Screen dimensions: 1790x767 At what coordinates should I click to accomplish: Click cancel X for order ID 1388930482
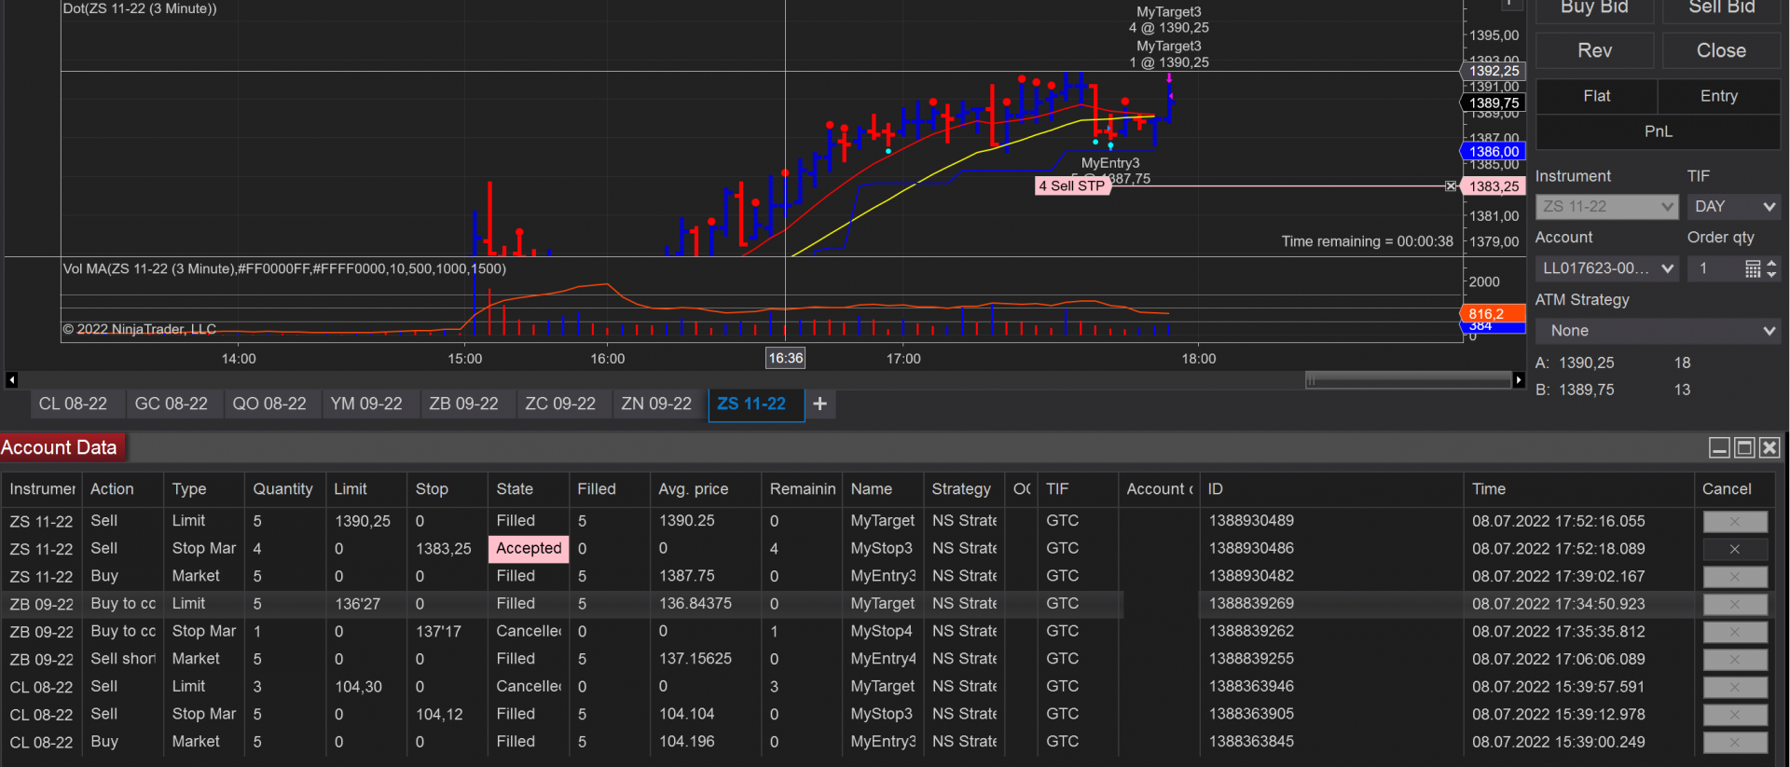(1735, 577)
